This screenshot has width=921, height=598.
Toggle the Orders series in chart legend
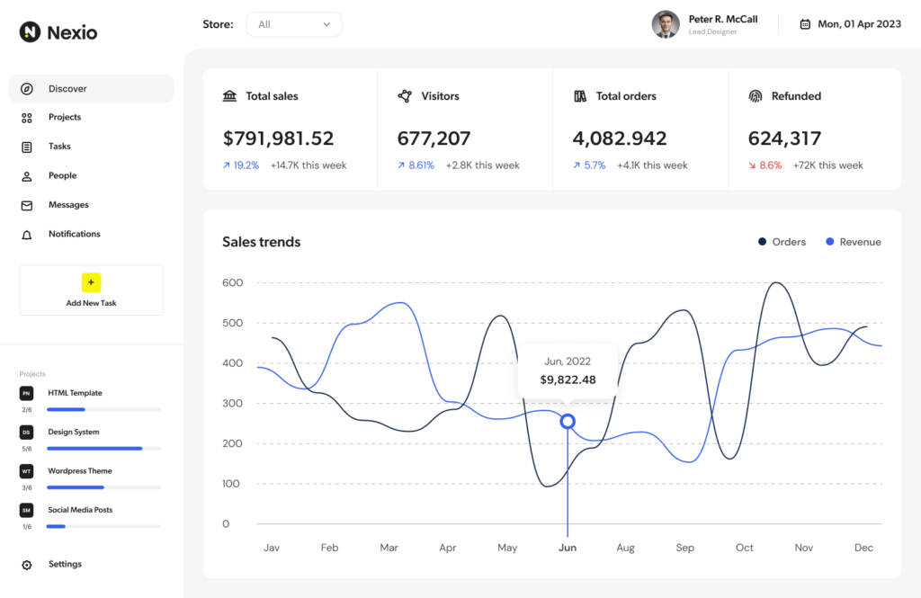click(782, 242)
